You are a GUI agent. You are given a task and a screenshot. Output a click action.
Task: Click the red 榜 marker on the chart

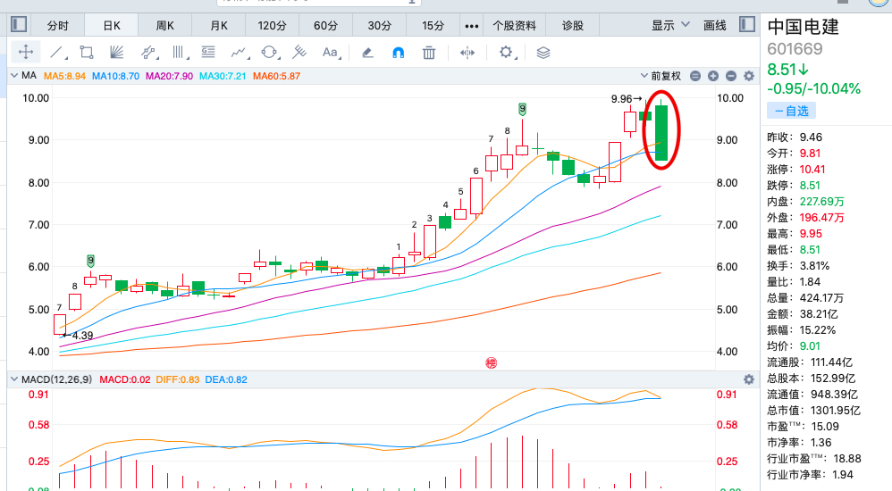point(490,362)
